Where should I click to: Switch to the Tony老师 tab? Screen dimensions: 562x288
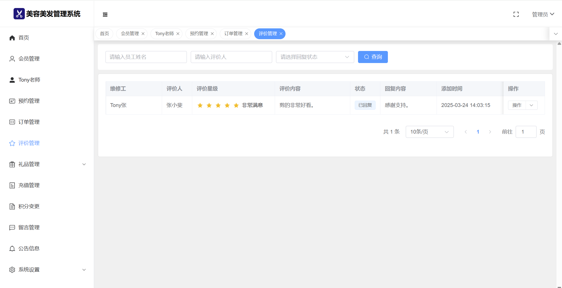click(164, 34)
